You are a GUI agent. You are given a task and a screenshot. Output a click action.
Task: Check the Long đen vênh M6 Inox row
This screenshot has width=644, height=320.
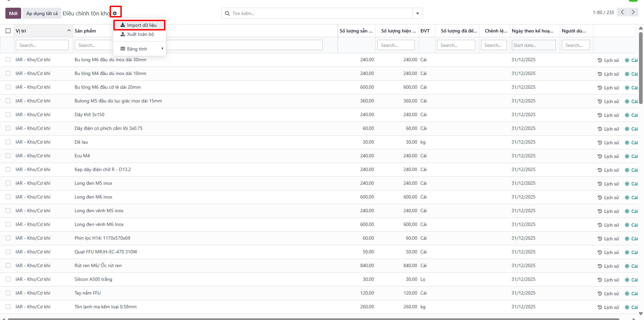(8, 224)
